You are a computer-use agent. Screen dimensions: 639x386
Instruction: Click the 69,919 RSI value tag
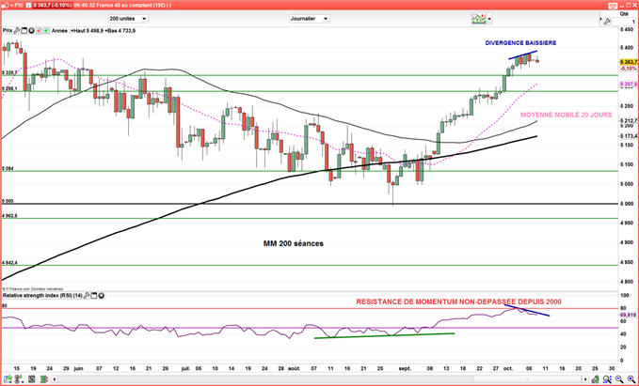[x=628, y=315]
